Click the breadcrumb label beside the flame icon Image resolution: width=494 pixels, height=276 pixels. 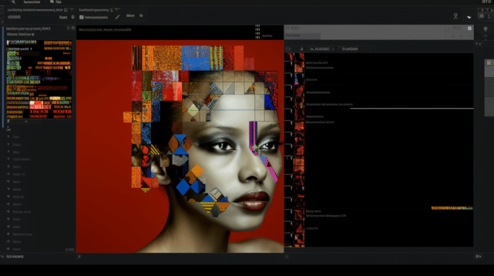(320, 49)
